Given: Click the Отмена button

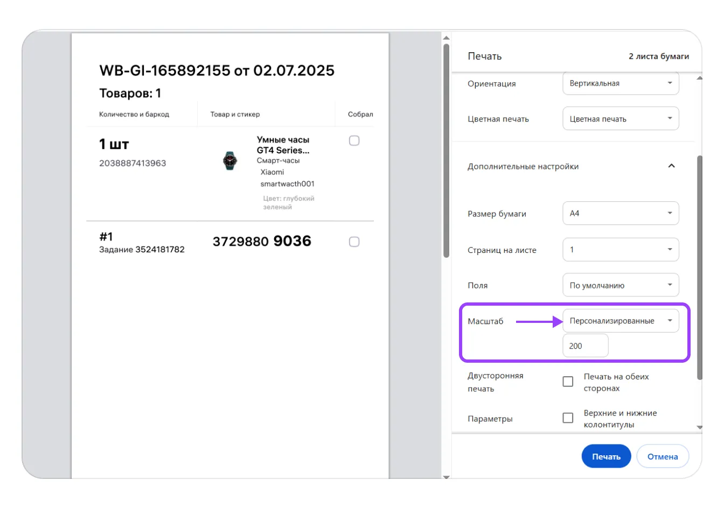Looking at the screenshot, I should pyautogui.click(x=663, y=456).
